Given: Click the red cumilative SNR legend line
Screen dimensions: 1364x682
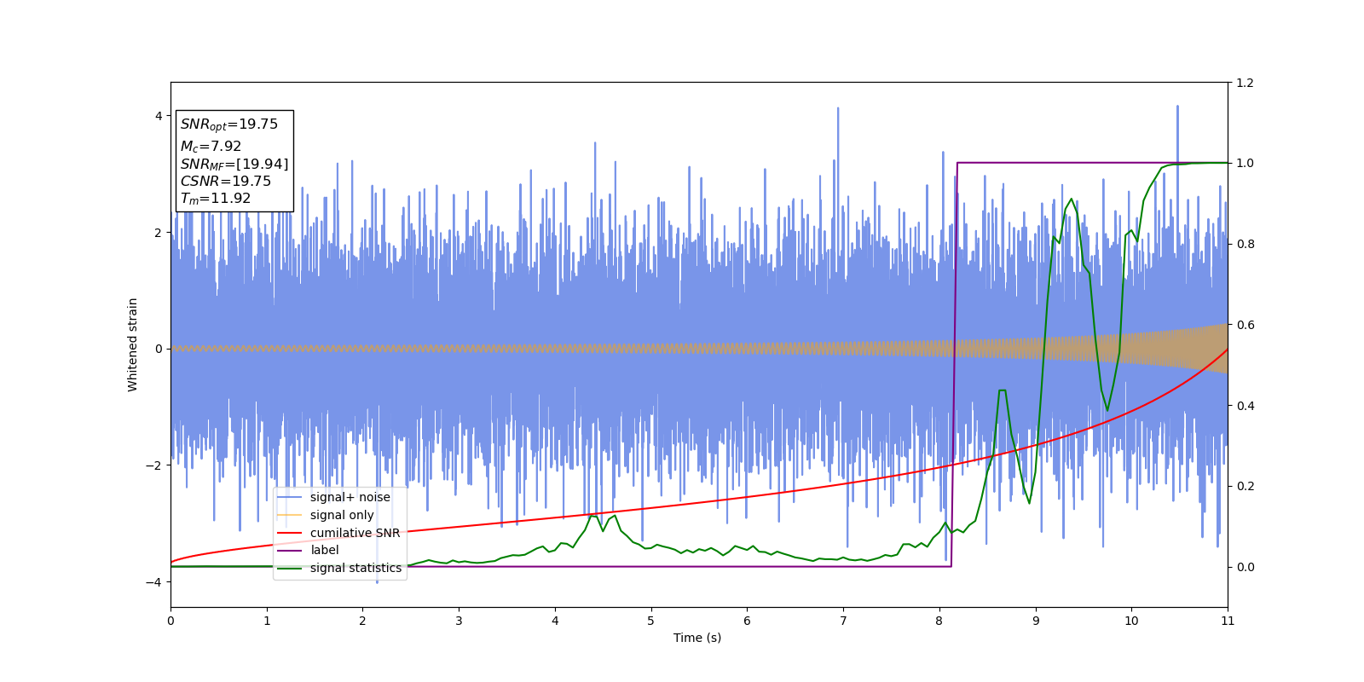Looking at the screenshot, I should (290, 534).
